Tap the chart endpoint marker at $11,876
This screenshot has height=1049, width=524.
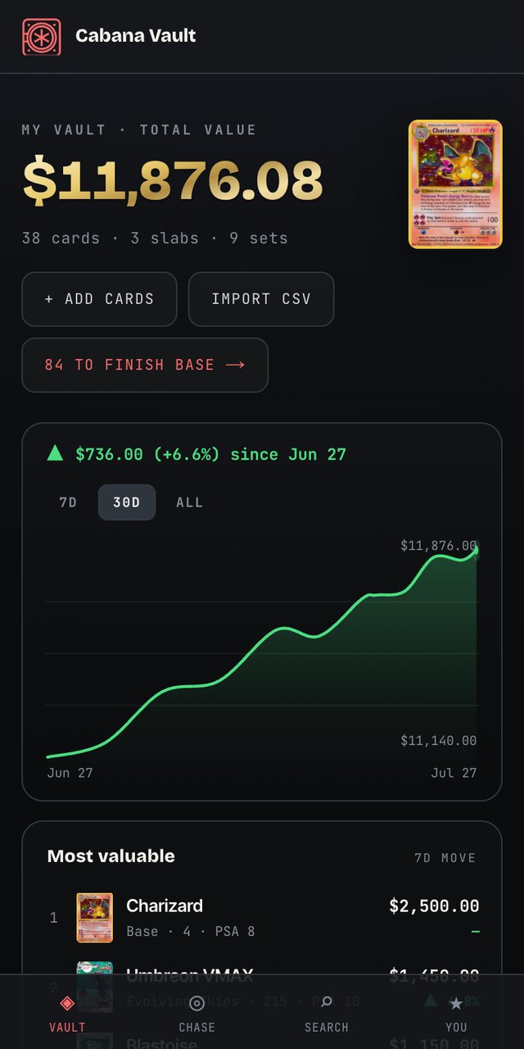[x=476, y=551]
